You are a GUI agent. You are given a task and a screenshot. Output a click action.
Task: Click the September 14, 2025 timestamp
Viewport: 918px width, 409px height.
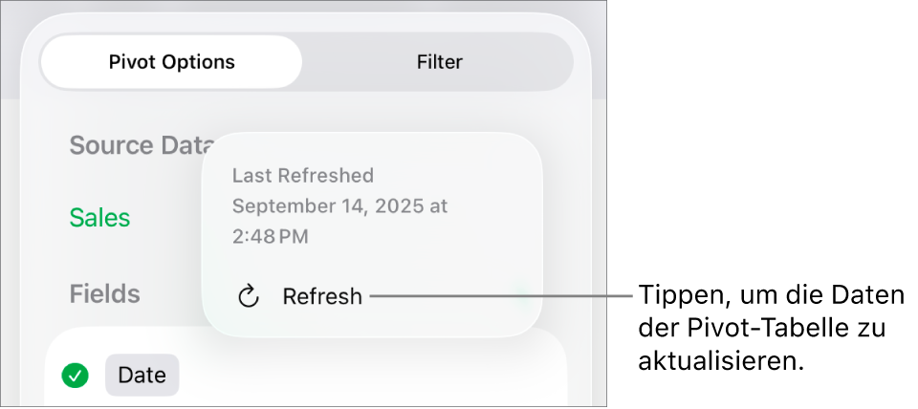[x=339, y=205]
